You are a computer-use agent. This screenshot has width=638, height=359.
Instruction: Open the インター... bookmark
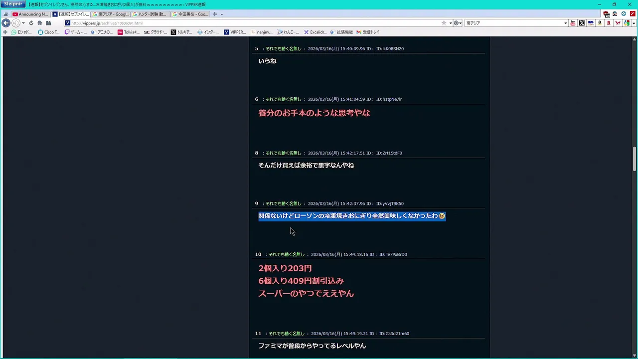click(x=208, y=32)
